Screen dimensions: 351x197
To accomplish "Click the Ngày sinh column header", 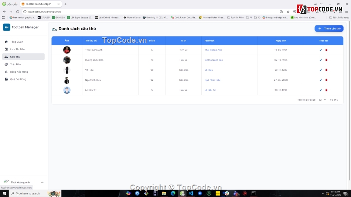I will (281, 41).
